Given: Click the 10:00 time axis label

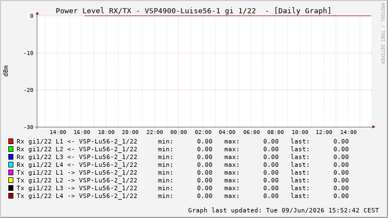Looking at the screenshot, I should (300, 132).
